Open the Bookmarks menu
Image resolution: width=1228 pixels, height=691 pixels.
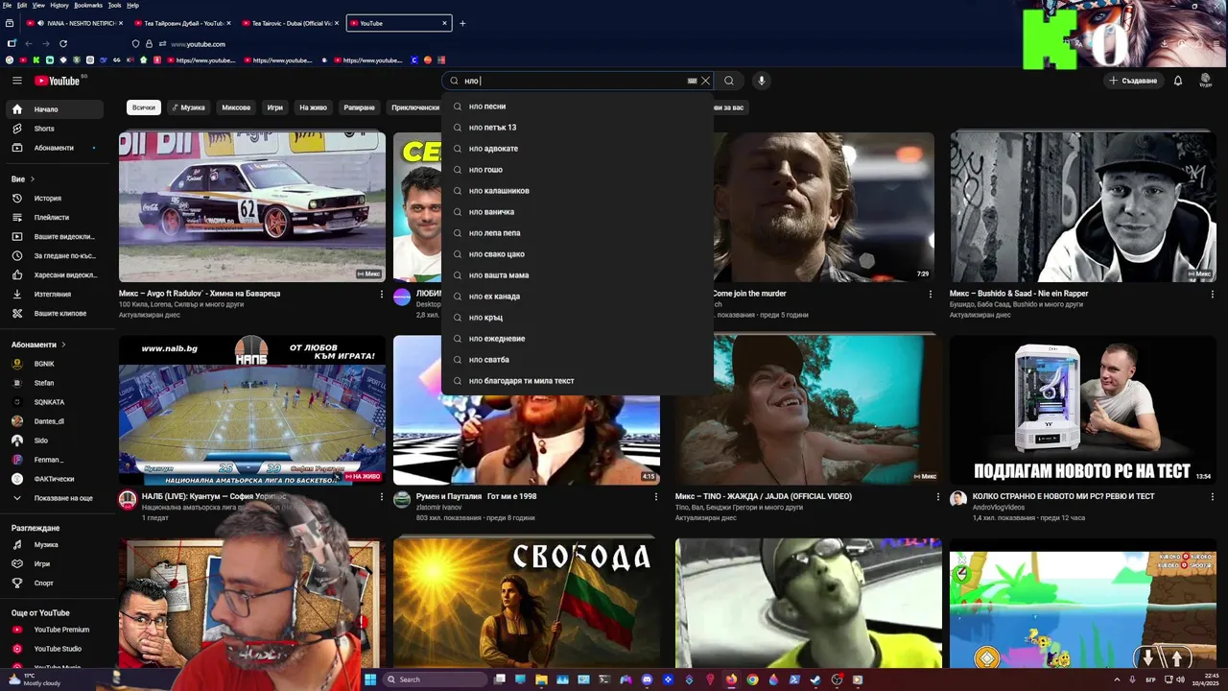tap(88, 5)
